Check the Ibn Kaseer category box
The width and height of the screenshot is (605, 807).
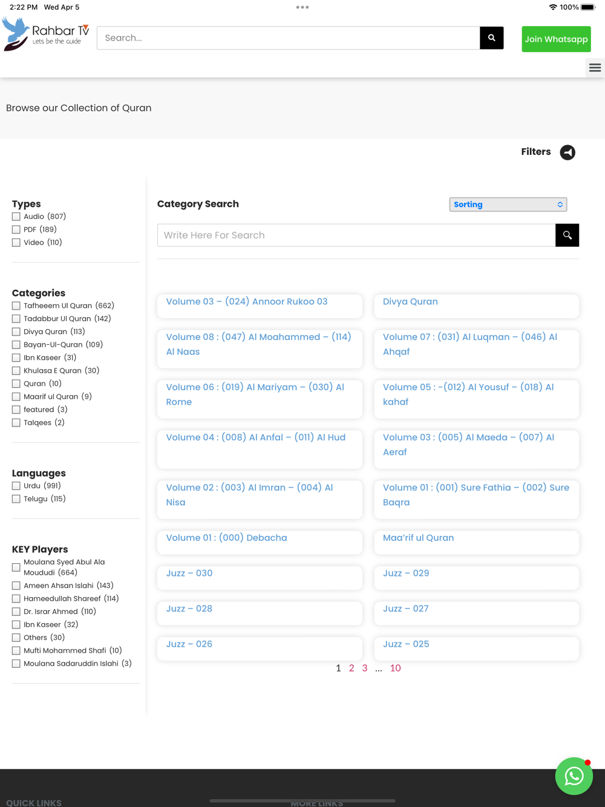[x=16, y=358]
